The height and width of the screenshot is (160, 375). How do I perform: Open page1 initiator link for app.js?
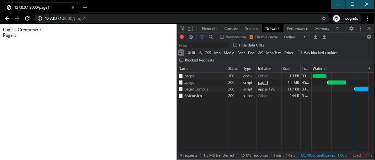[263, 83]
